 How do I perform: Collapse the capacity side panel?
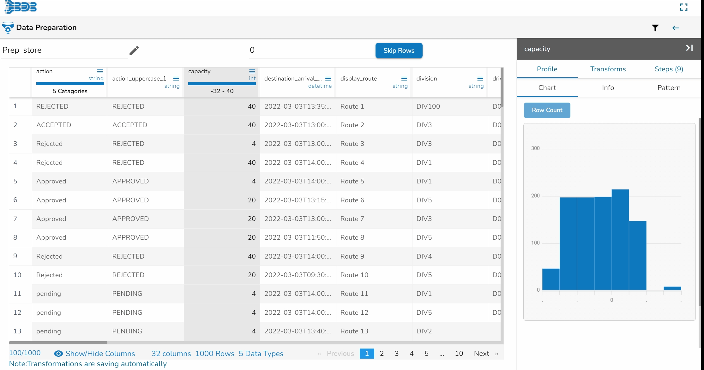coord(689,48)
